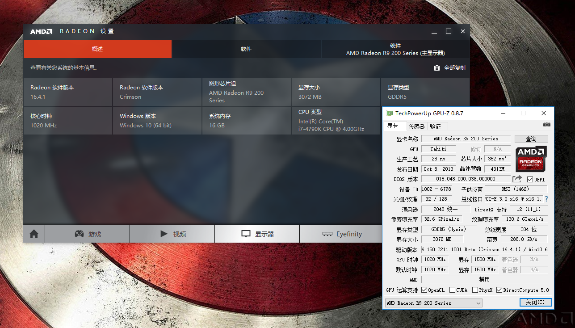Click the 驱动版本 driver version field
This screenshot has height=328, width=575.
(x=484, y=249)
